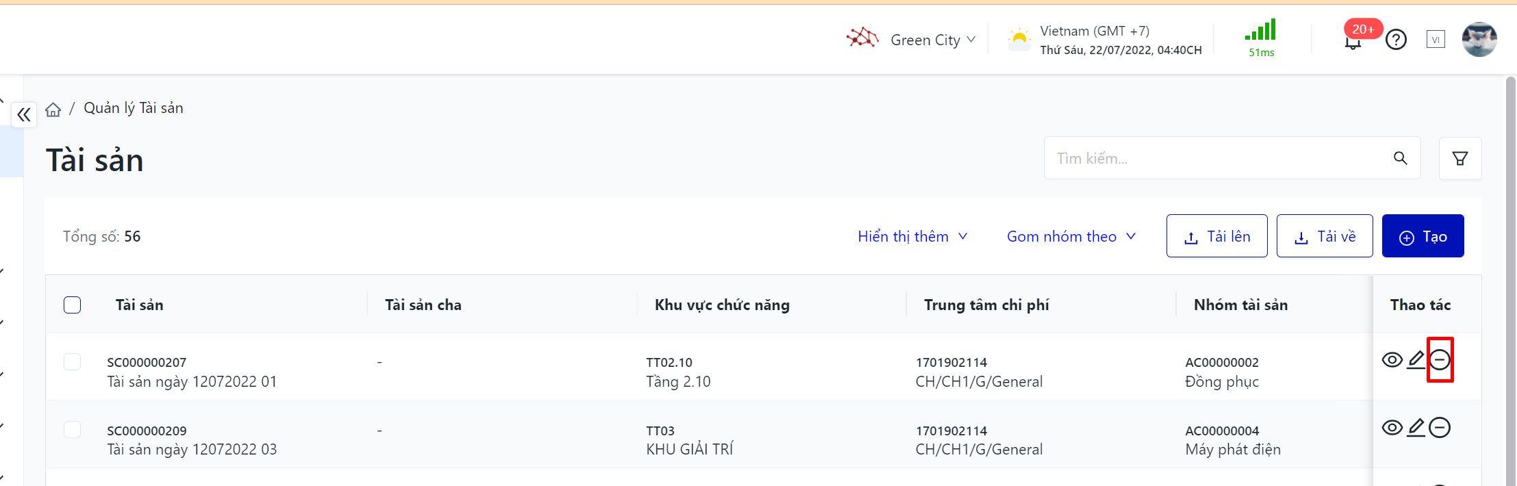Expand the Hiển thị thêm dropdown

(912, 236)
